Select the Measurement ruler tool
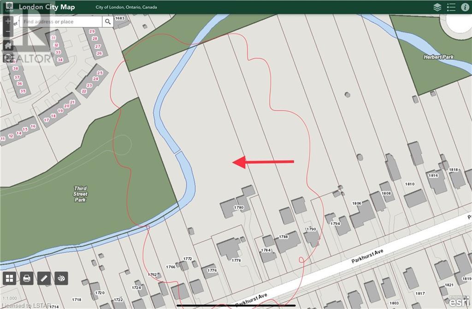This screenshot has height=309, width=472. [x=44, y=278]
